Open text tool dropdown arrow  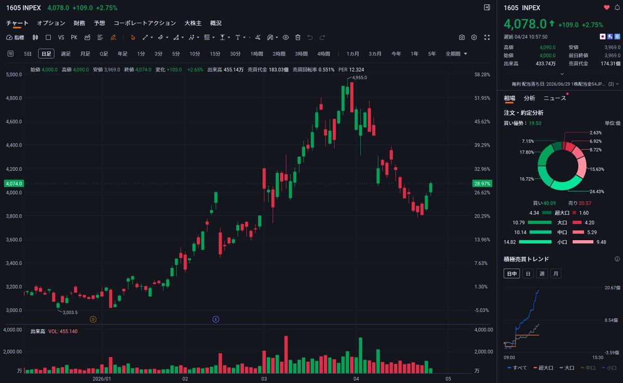pyautogui.click(x=244, y=37)
